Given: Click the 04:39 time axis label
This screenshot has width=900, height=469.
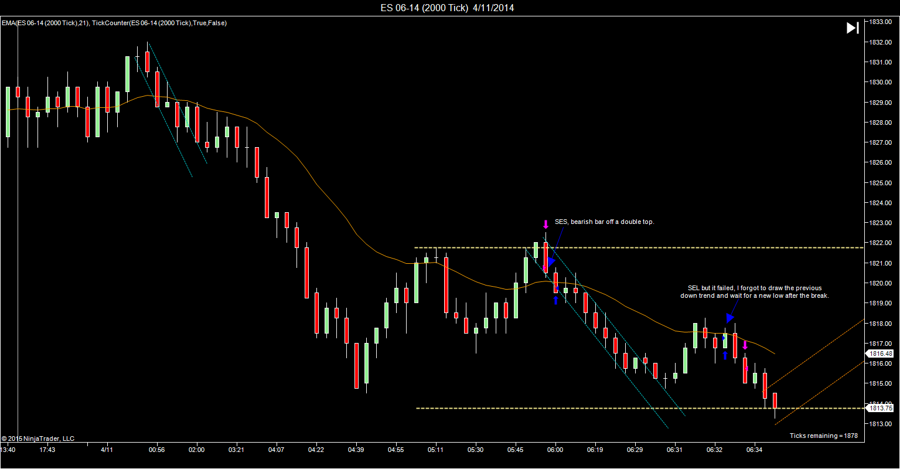Looking at the screenshot, I should coord(356,450).
